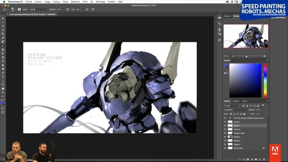288x162 pixels.
Task: Switch to the Couches tab
Action: [x=236, y=101]
